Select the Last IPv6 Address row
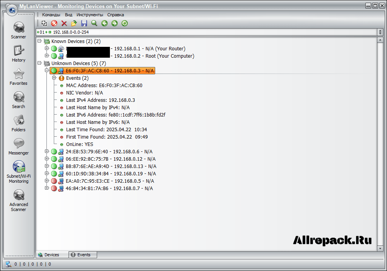Image resolution: width=387 pixels, height=271 pixels. 116,115
